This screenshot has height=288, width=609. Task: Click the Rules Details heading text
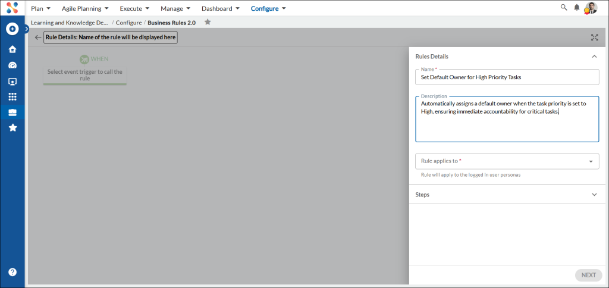[432, 57]
